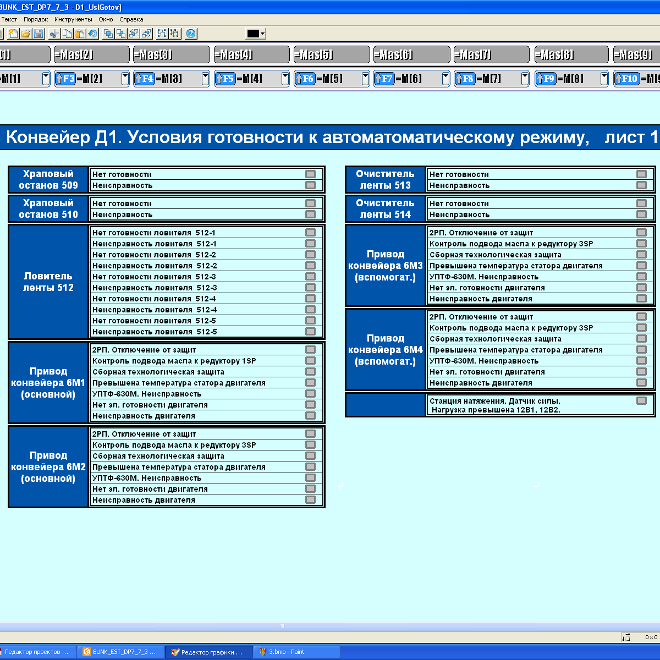Open the =M[7] dropdown arrow
The width and height of the screenshot is (660, 660).
(525, 79)
